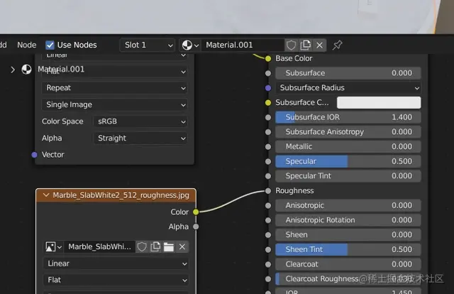Image resolution: width=454 pixels, height=294 pixels.
Task: Click the Vector input socket
Action: 35,155
